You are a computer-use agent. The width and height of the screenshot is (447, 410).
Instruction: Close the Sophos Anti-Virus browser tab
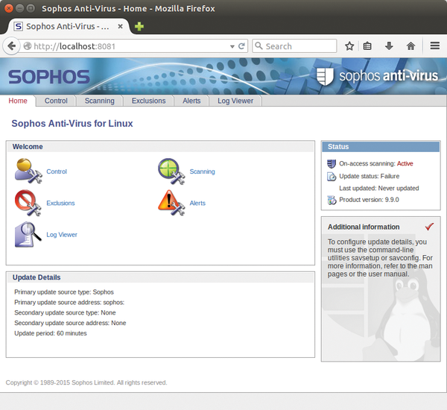click(x=120, y=27)
